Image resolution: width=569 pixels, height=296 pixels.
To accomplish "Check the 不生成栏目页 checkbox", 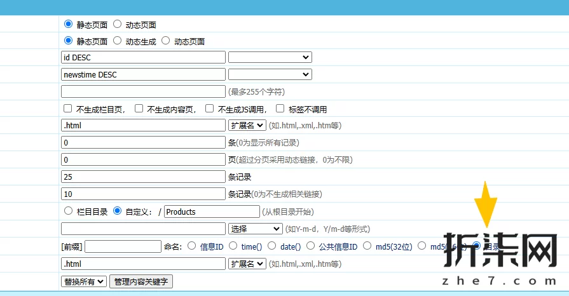I will coord(68,109).
